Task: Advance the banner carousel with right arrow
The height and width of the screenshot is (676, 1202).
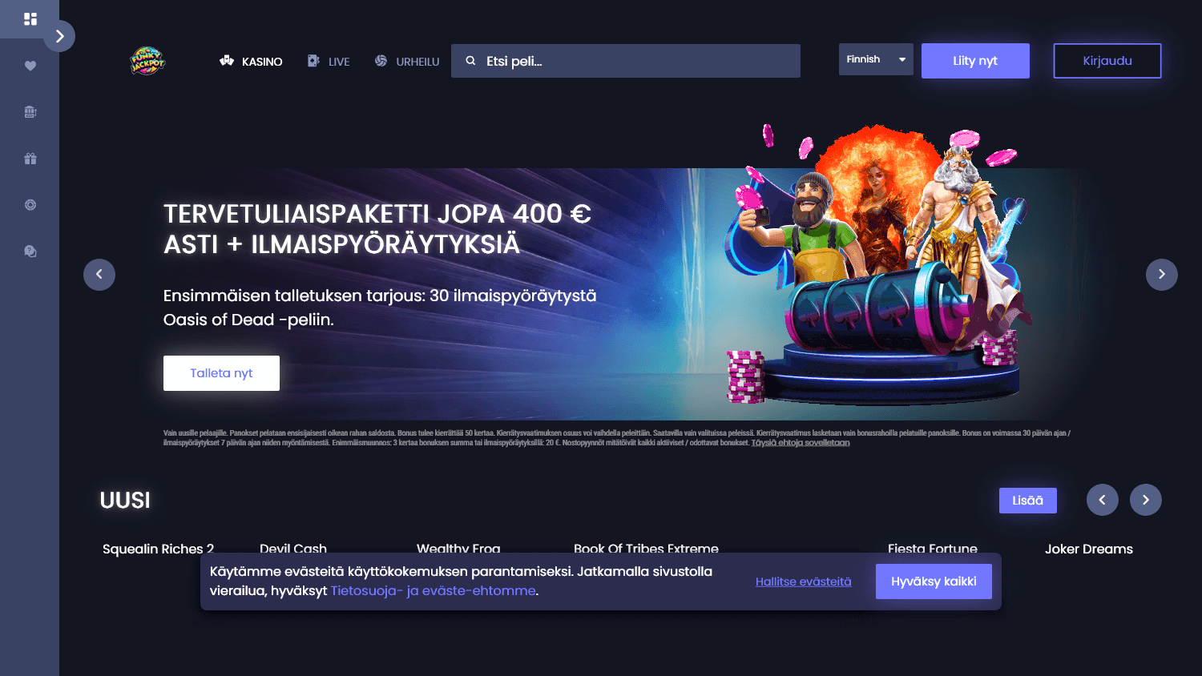Action: click(x=1161, y=275)
